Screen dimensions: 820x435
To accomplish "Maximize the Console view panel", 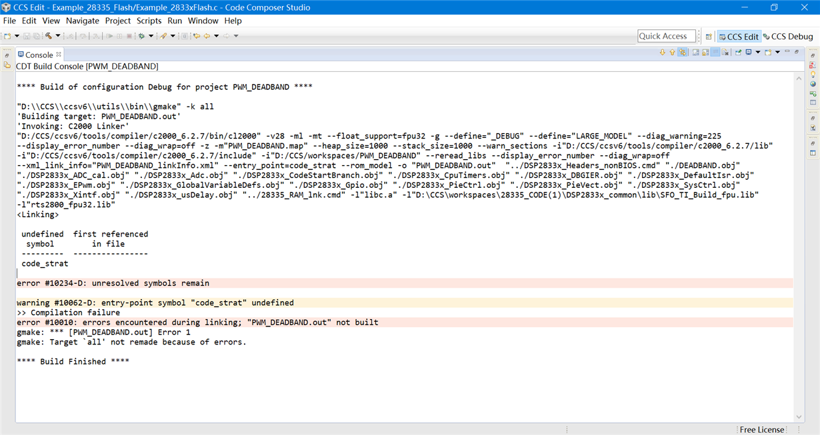I will coord(797,52).
